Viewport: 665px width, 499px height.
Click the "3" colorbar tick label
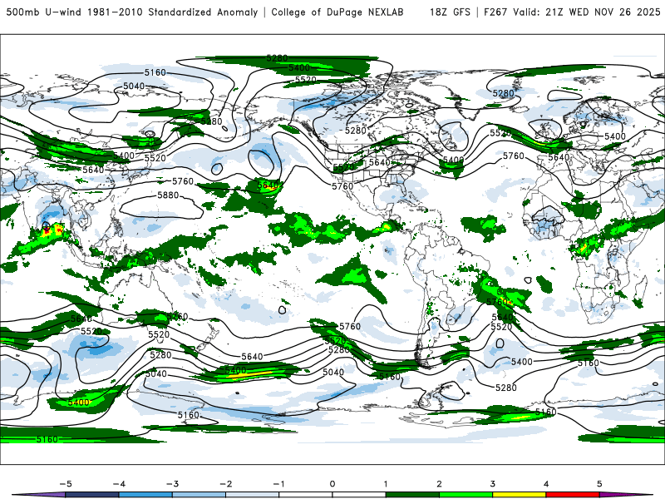[x=492, y=484]
